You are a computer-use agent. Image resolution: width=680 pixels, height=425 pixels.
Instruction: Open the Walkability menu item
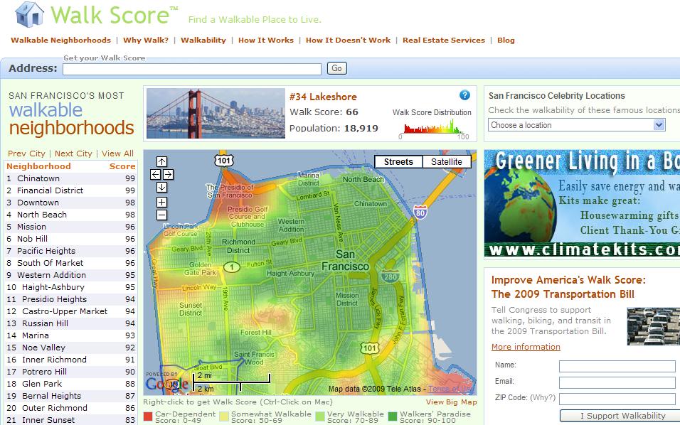(203, 40)
